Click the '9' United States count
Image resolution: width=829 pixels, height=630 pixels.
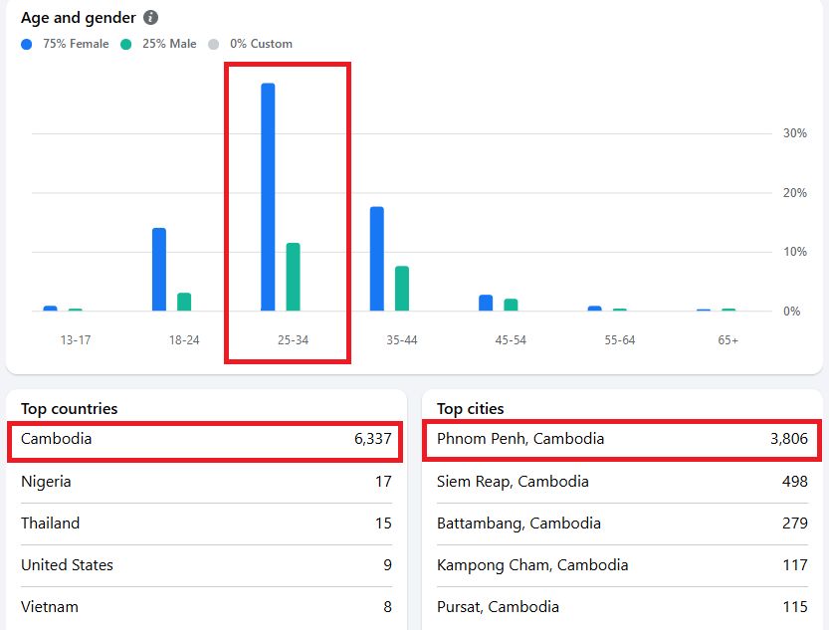click(x=387, y=565)
